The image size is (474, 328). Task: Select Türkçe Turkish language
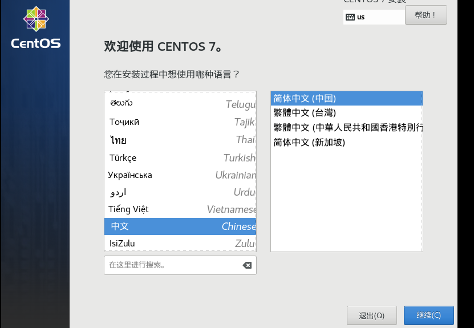tap(180, 157)
